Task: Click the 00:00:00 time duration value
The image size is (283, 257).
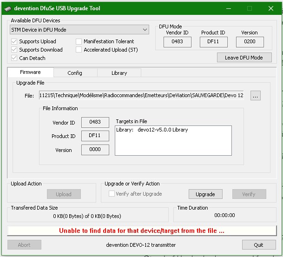Action: pyautogui.click(x=225, y=215)
